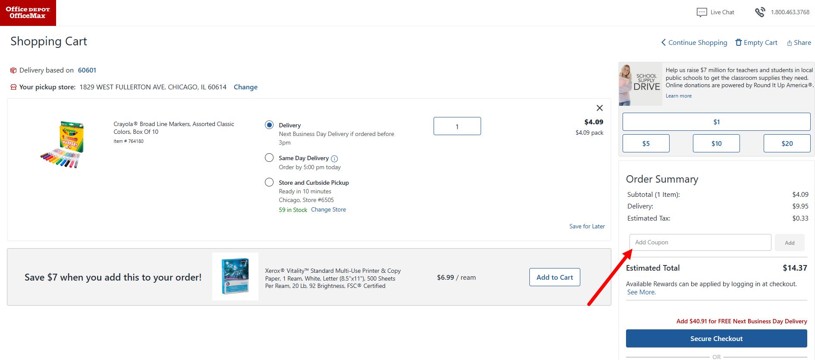Click the '59 in Stock' text
Image resolution: width=815 pixels, height=360 pixels.
tap(293, 210)
